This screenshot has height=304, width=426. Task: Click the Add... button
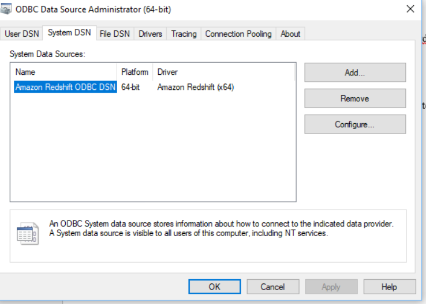point(355,73)
